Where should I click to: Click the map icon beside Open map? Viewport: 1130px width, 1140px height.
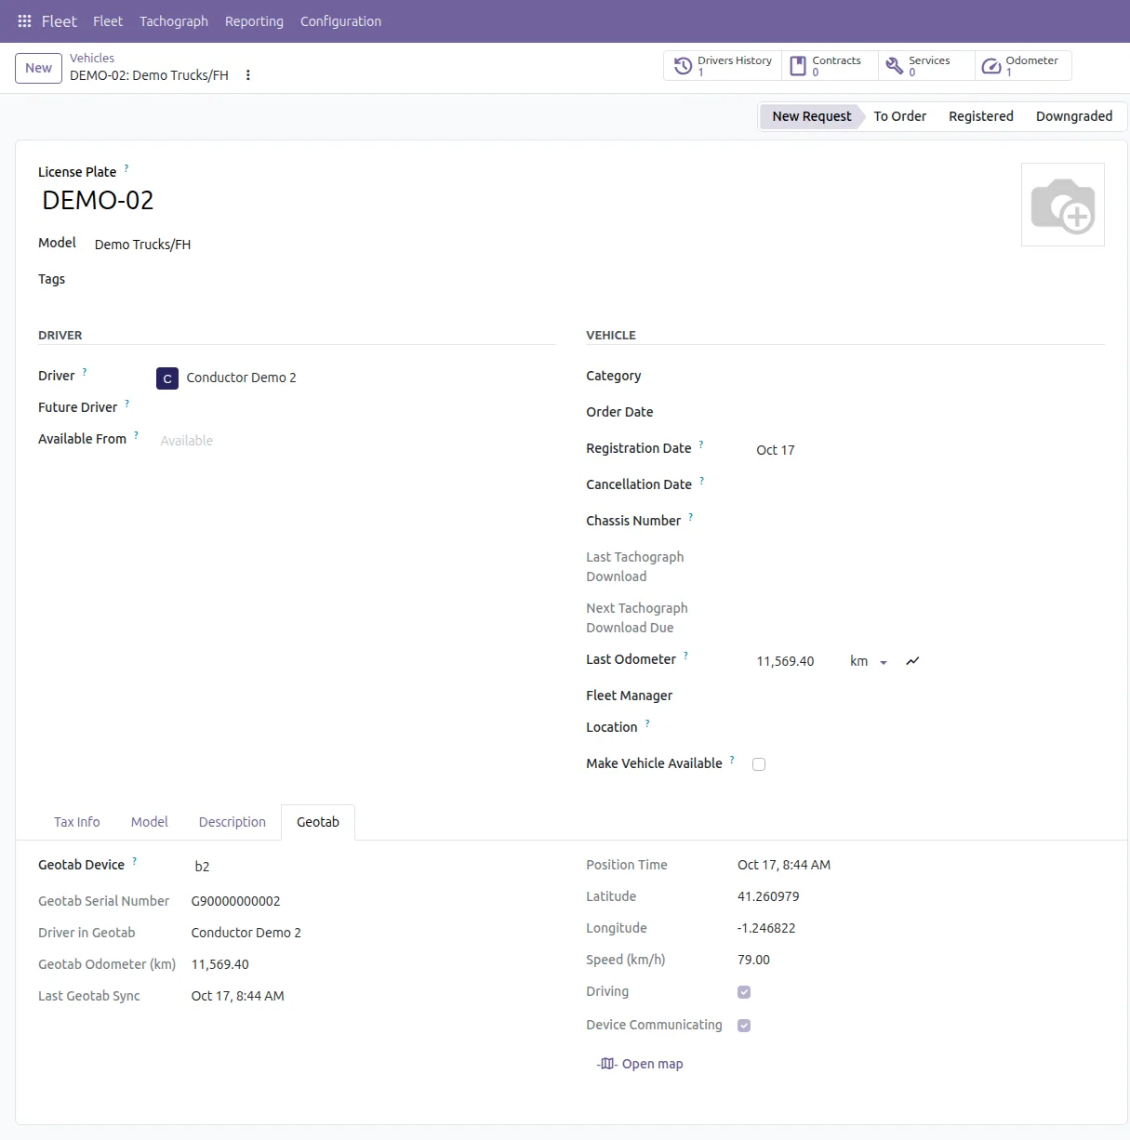coord(607,1064)
